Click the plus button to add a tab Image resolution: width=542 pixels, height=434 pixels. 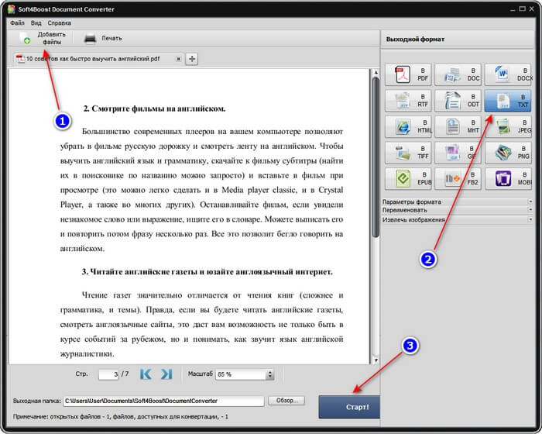[x=192, y=59]
